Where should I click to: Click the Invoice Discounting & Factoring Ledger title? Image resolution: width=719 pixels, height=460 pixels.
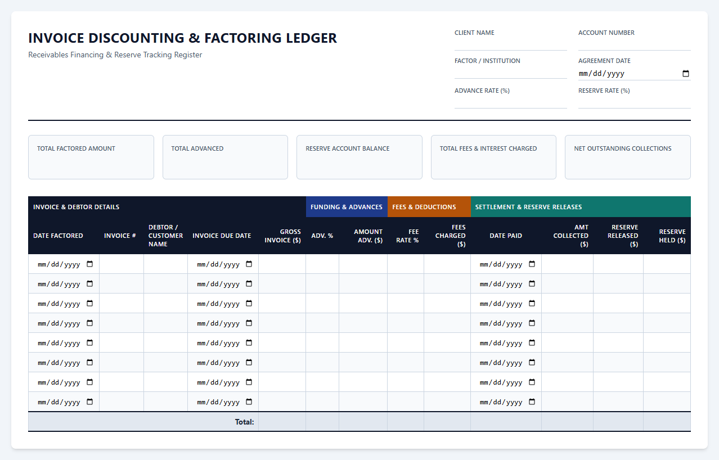pyautogui.click(x=183, y=38)
